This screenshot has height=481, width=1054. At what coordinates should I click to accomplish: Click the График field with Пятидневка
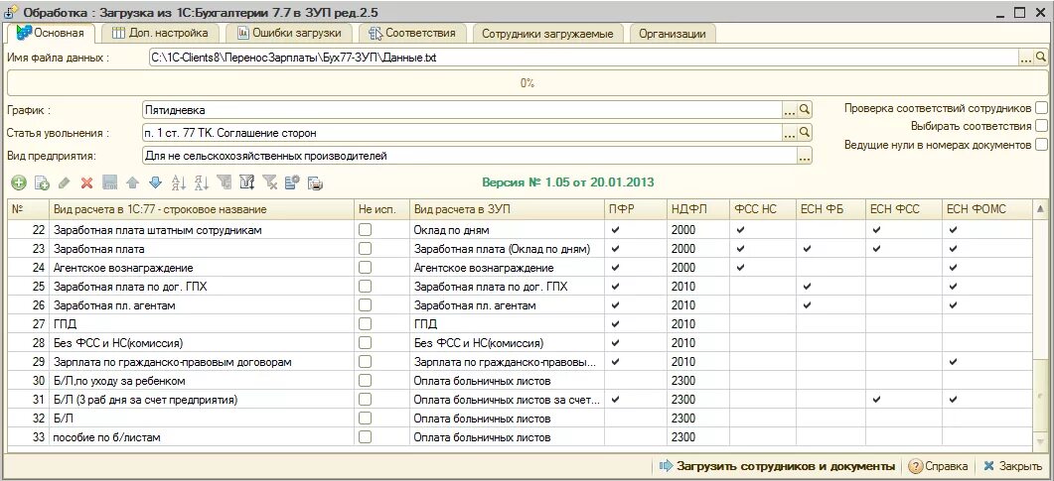tap(463, 109)
